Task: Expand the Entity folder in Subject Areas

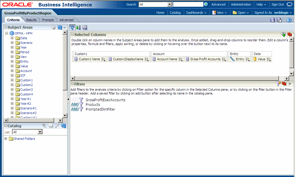Action: 12,61
